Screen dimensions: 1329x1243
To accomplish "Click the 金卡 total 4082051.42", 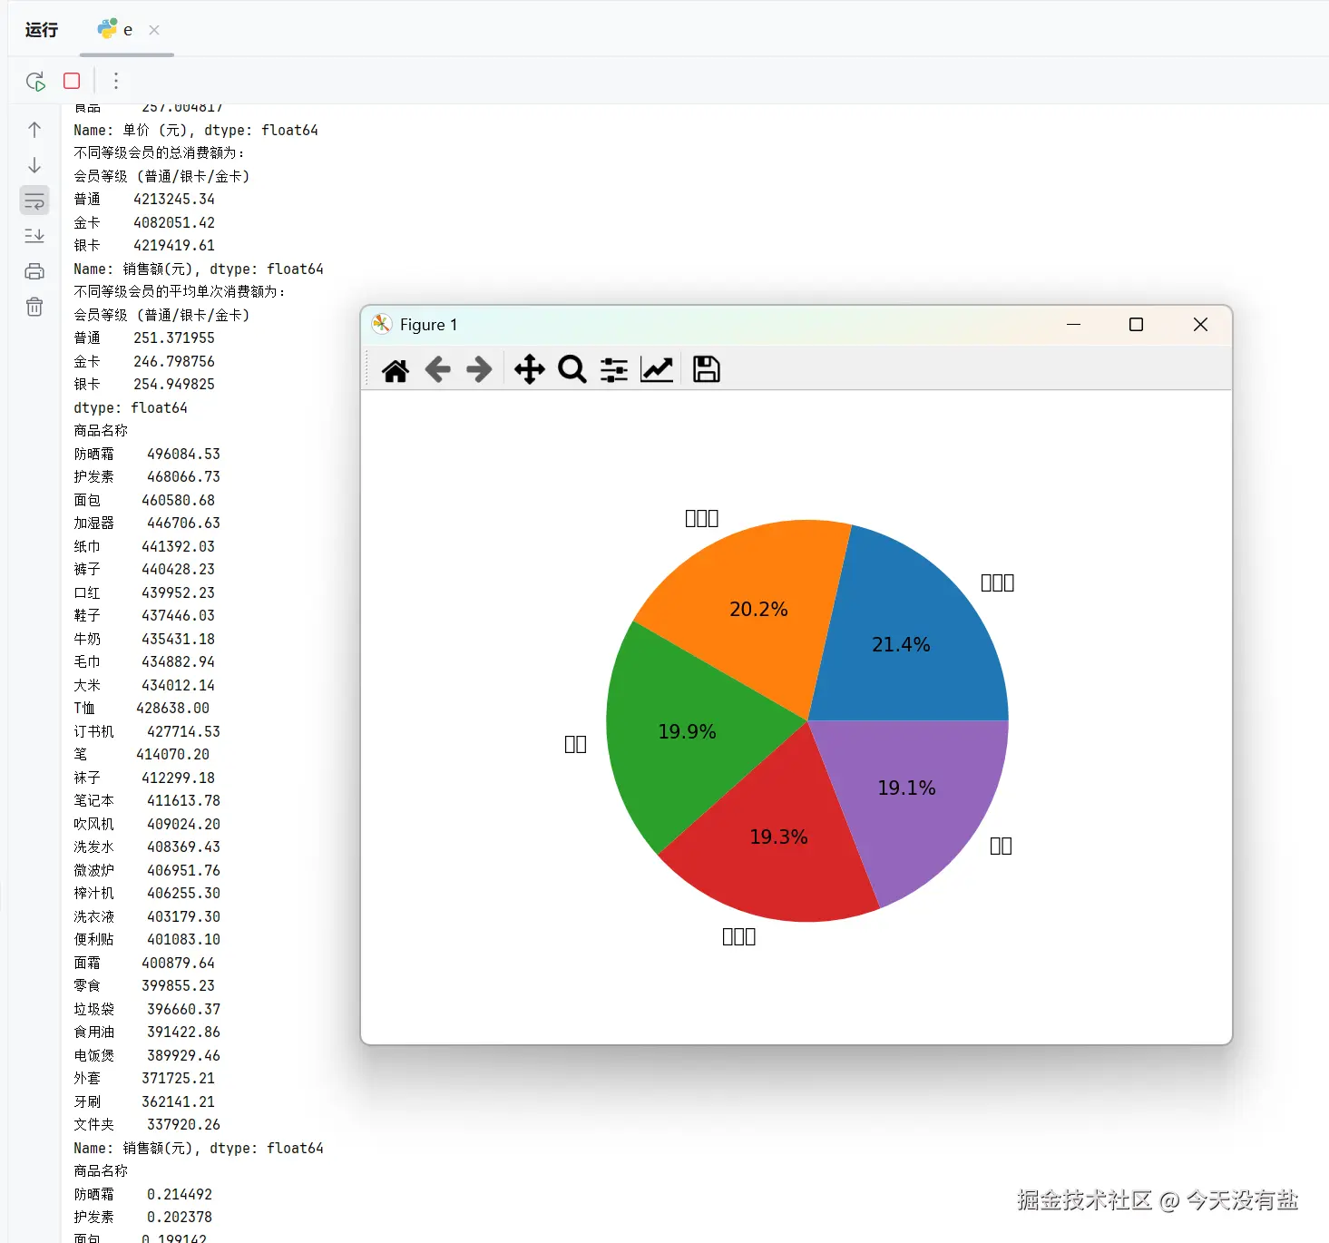I will tap(174, 223).
